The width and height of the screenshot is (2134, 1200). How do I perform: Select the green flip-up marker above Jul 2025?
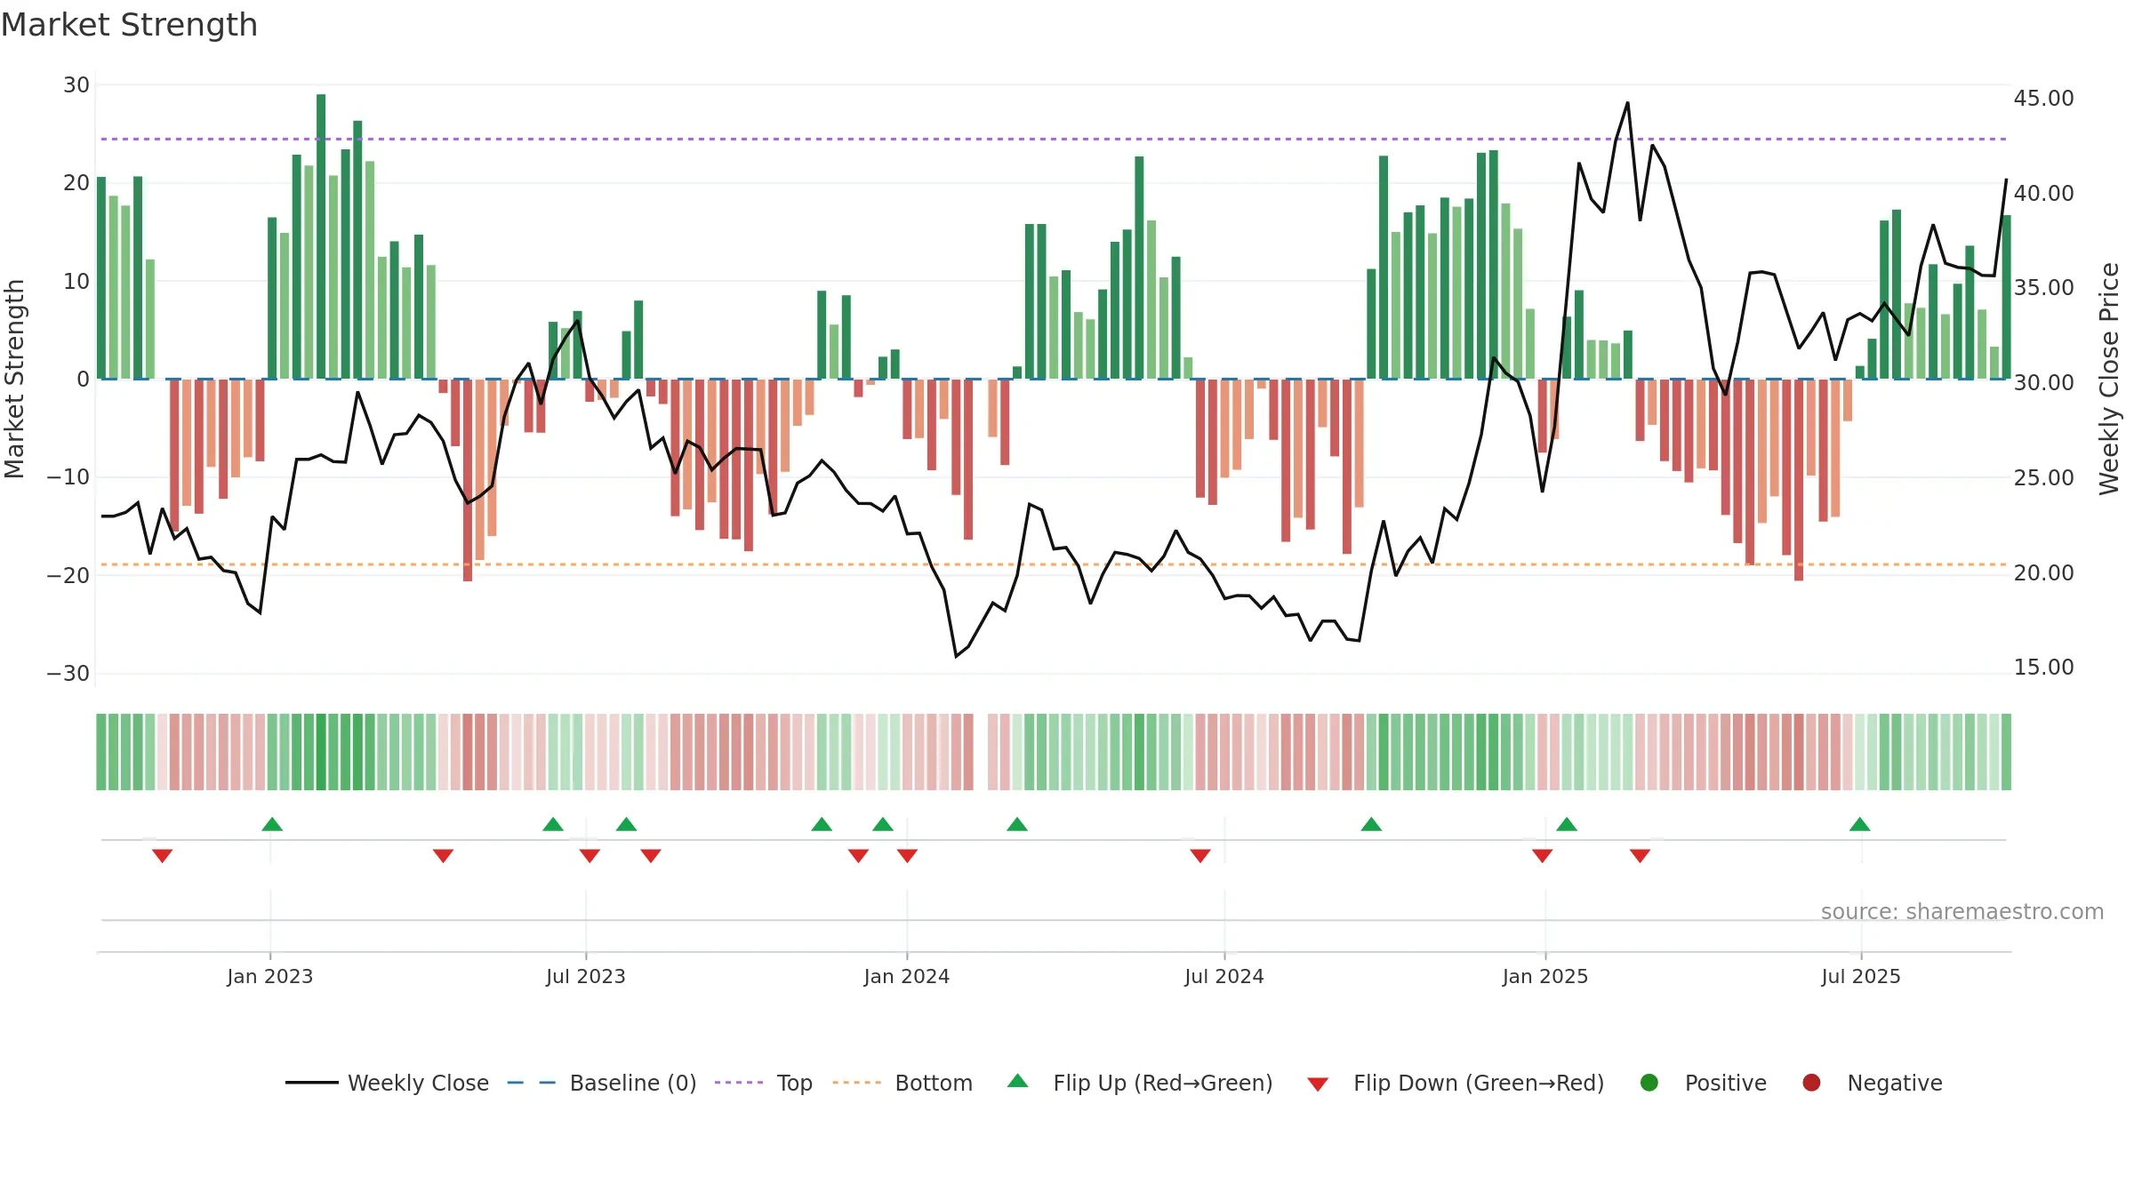1860,824
